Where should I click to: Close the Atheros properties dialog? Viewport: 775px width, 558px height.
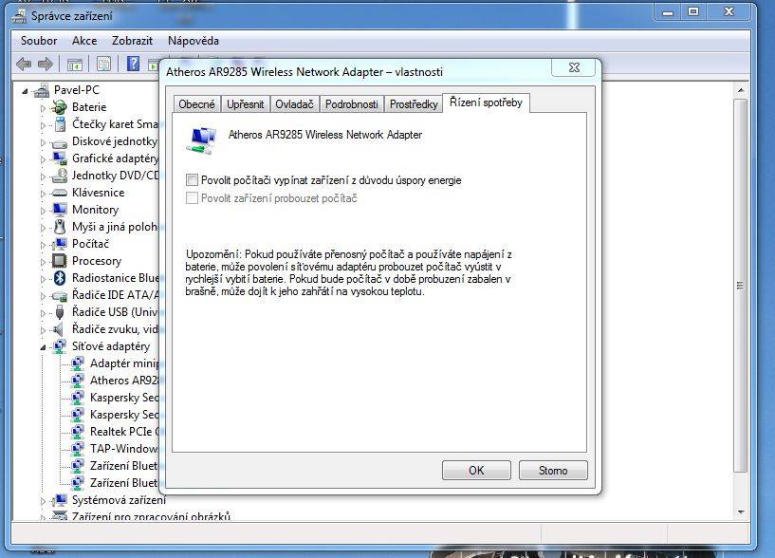(x=574, y=67)
